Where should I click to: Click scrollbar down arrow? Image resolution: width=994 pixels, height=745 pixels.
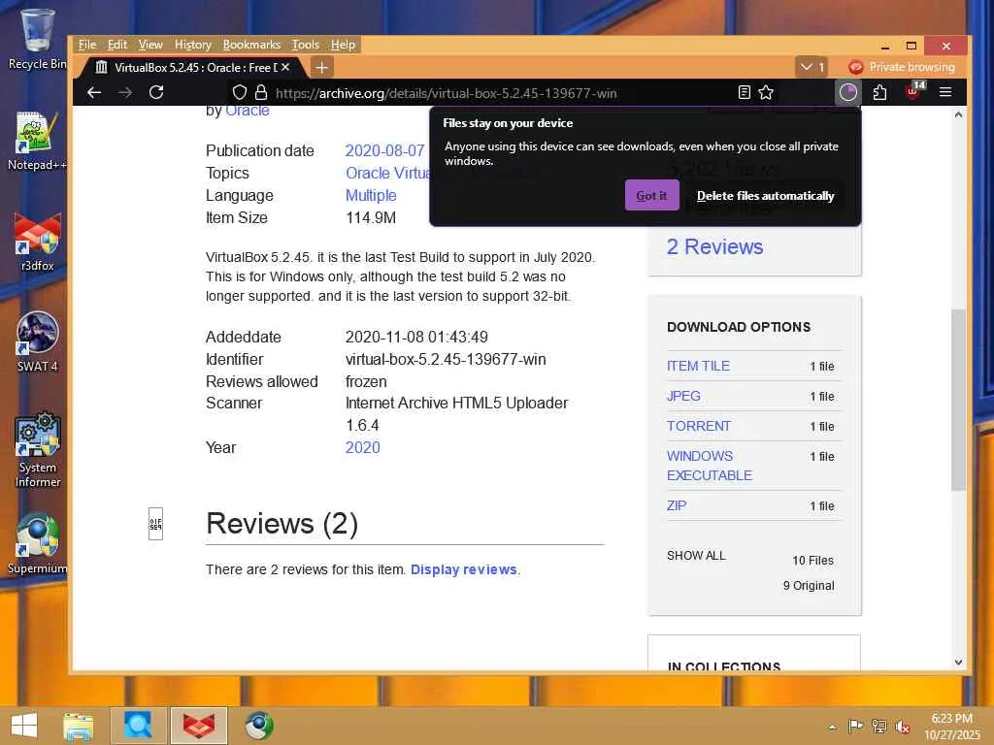[x=958, y=662]
